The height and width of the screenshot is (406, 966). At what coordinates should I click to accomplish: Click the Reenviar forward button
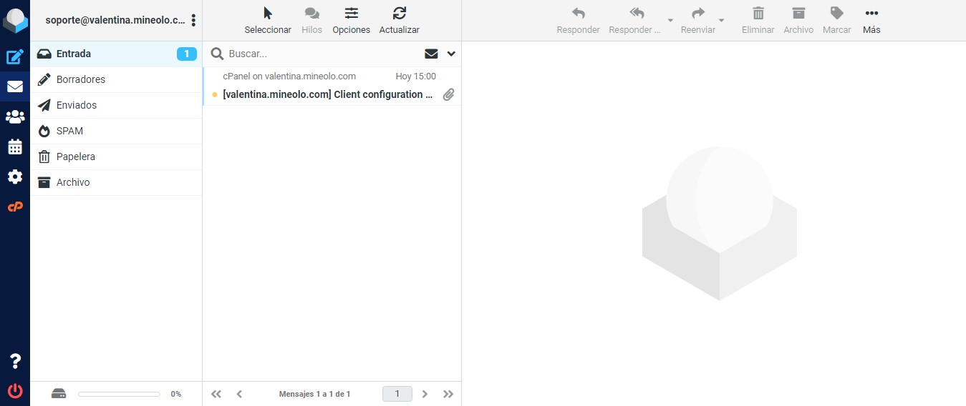pyautogui.click(x=698, y=21)
